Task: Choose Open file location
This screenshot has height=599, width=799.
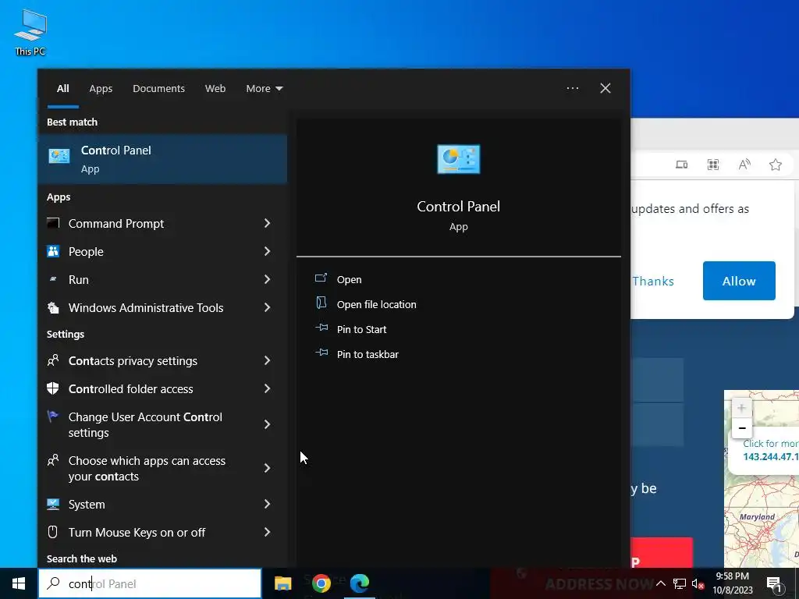Action: pos(377,304)
